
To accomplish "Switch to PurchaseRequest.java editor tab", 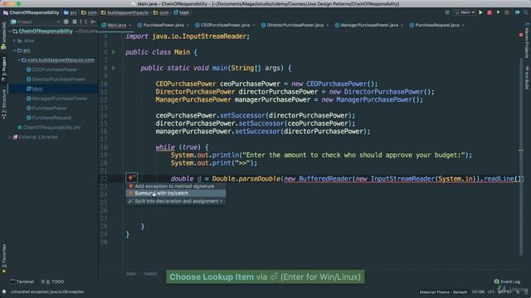I will tap(436, 25).
